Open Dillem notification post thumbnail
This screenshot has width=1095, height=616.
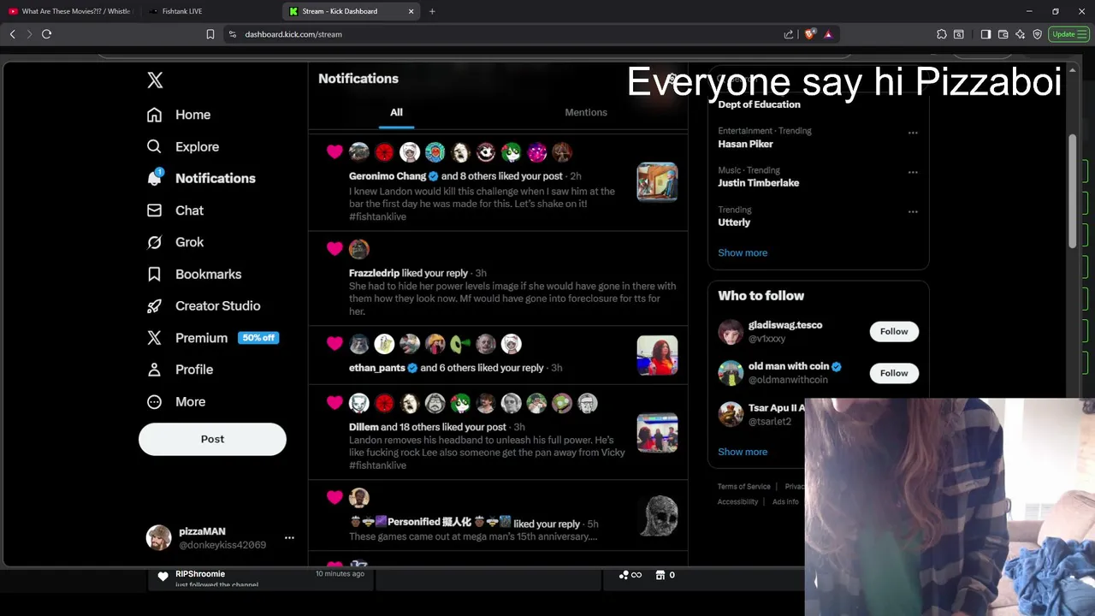[657, 433]
